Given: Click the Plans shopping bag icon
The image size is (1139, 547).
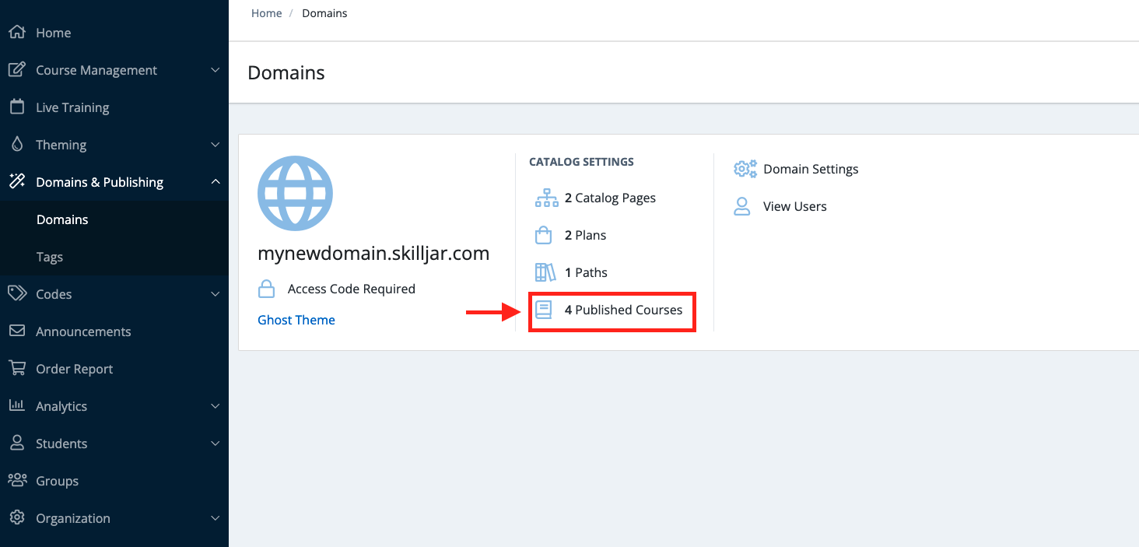Looking at the screenshot, I should [x=544, y=235].
